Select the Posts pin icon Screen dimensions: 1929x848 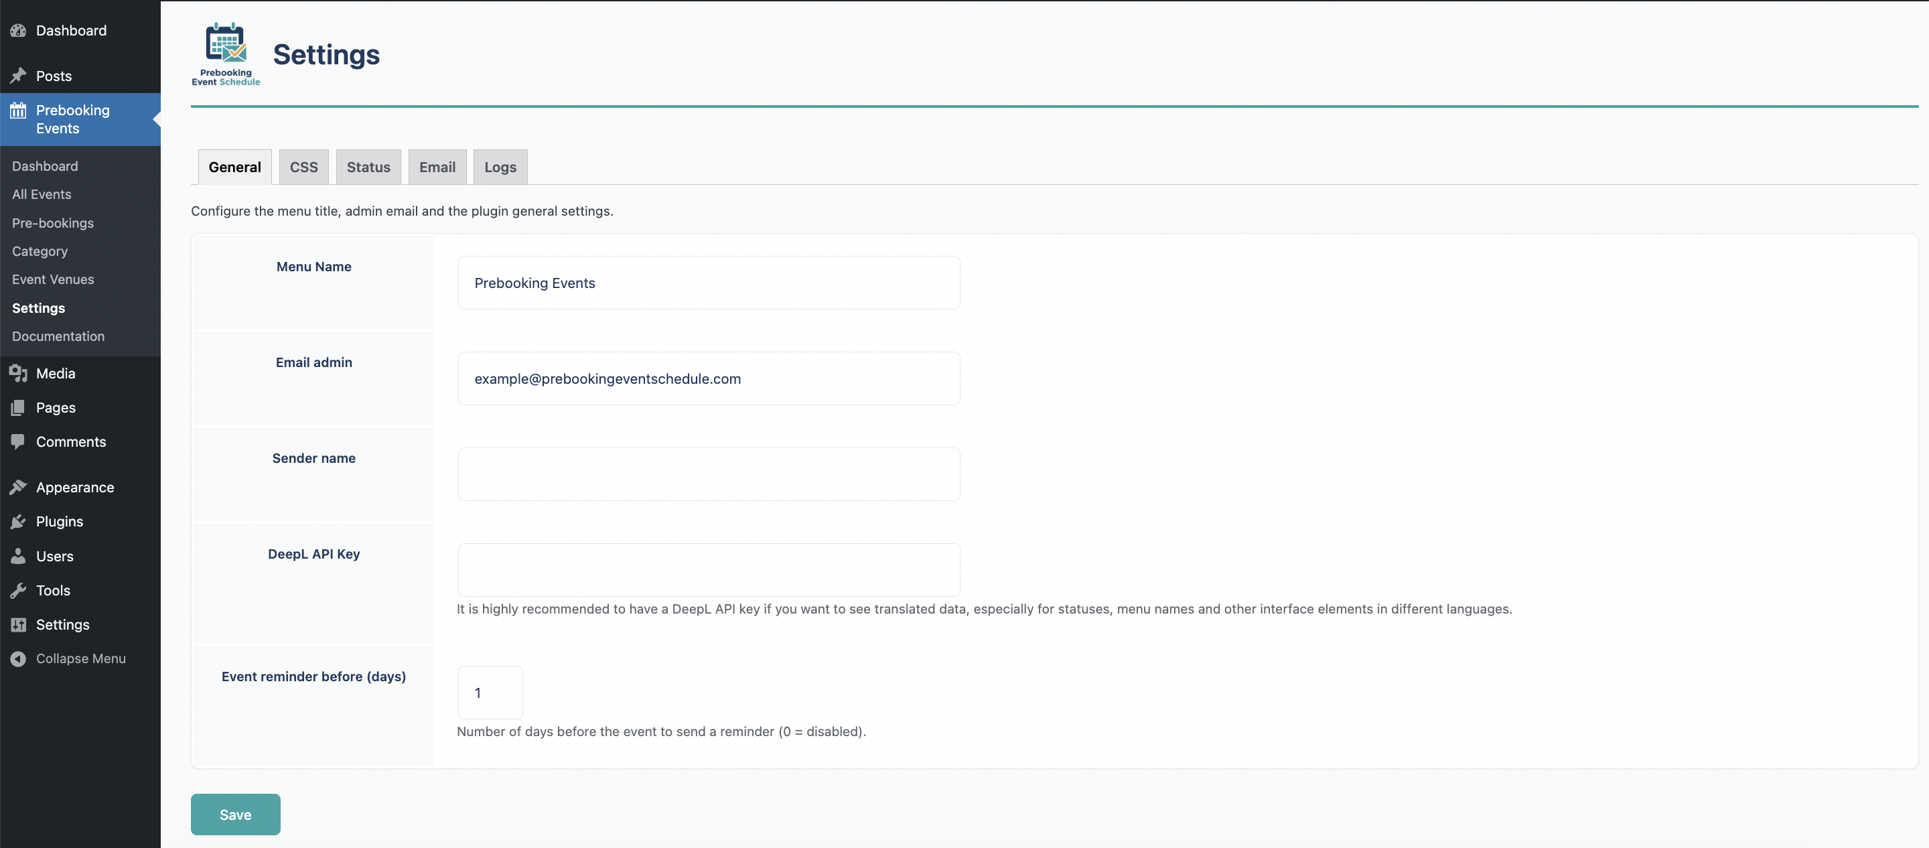tap(19, 76)
